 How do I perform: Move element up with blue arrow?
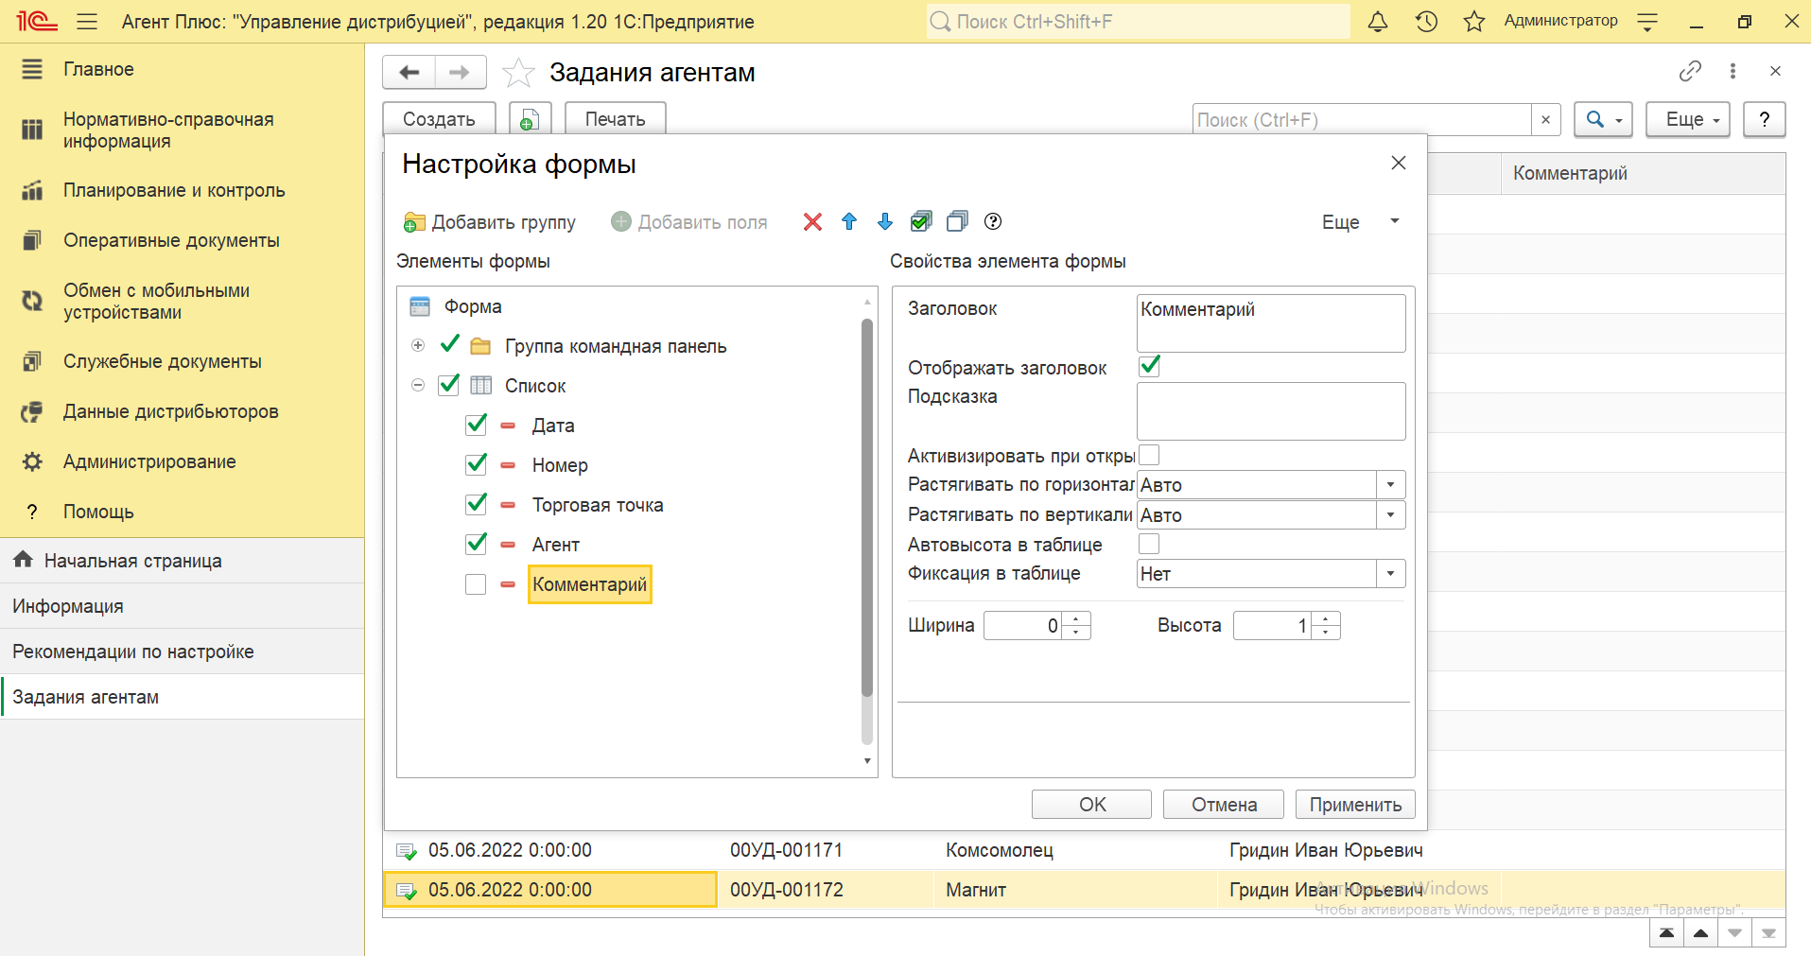849,222
